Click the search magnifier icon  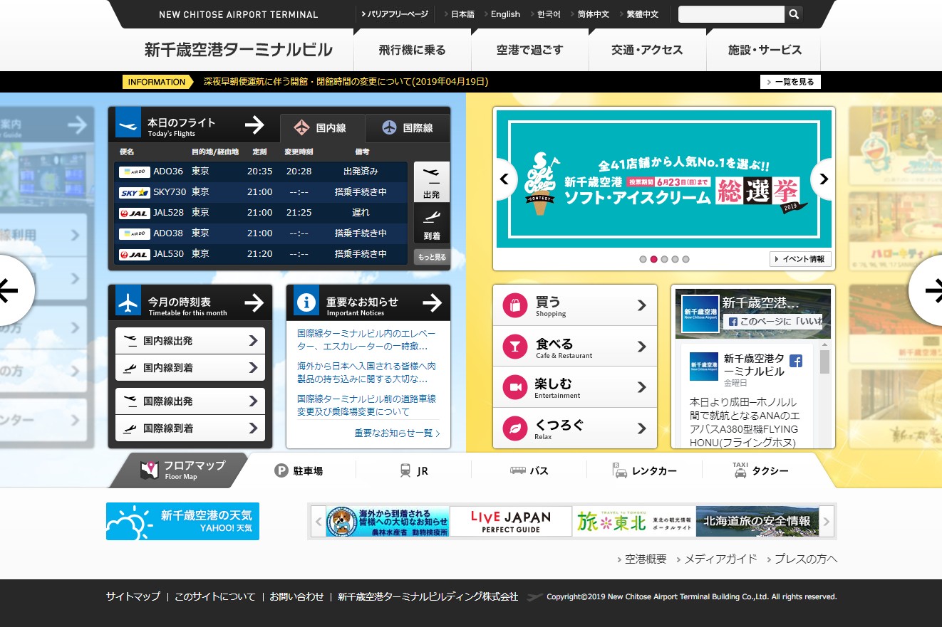coord(794,14)
